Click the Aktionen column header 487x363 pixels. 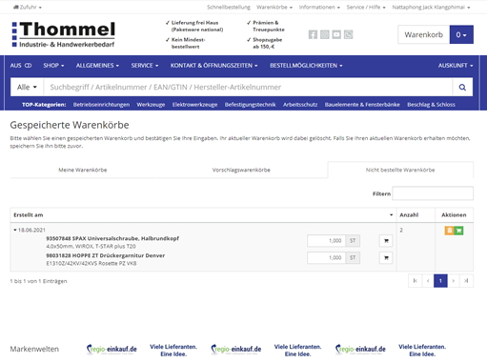[454, 215]
